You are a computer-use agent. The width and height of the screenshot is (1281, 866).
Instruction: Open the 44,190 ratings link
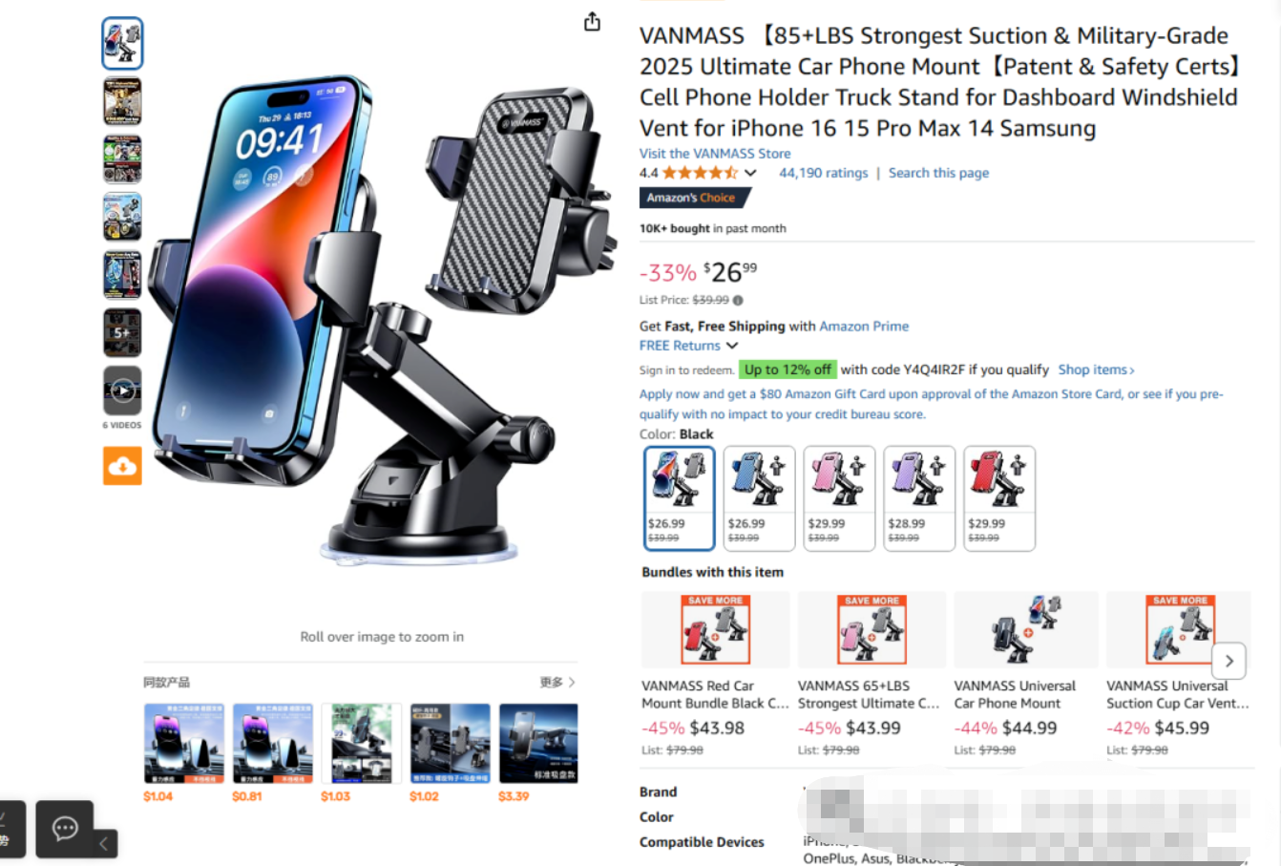(x=824, y=173)
